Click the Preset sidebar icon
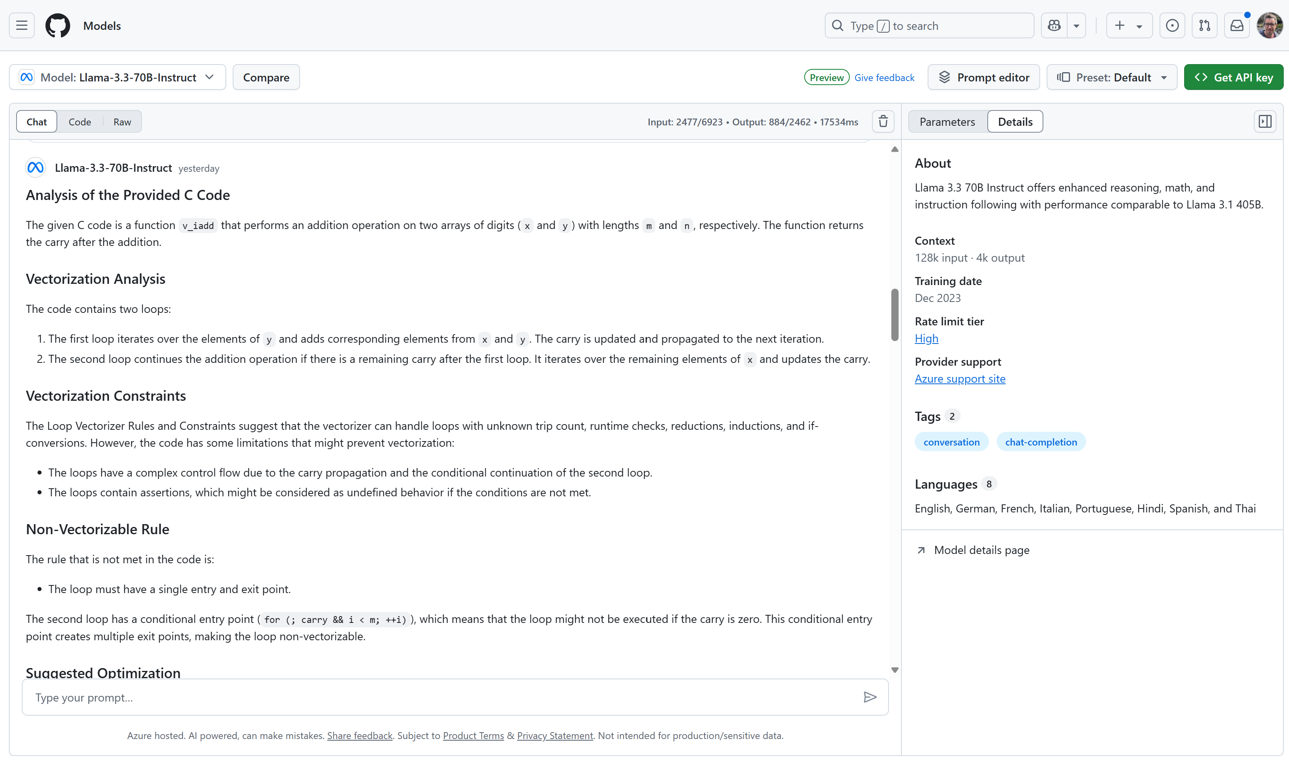Viewport: 1289px width, 762px height. tap(1063, 77)
